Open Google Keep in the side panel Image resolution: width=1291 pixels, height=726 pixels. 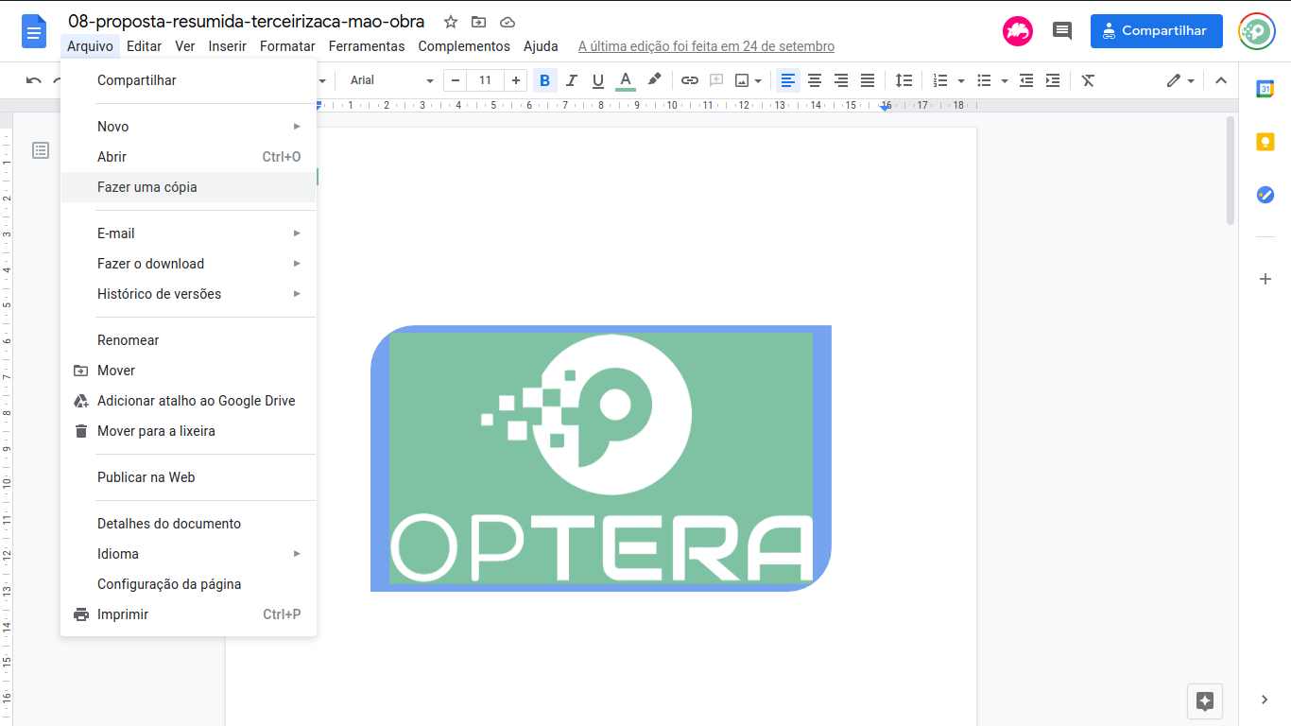coord(1265,142)
